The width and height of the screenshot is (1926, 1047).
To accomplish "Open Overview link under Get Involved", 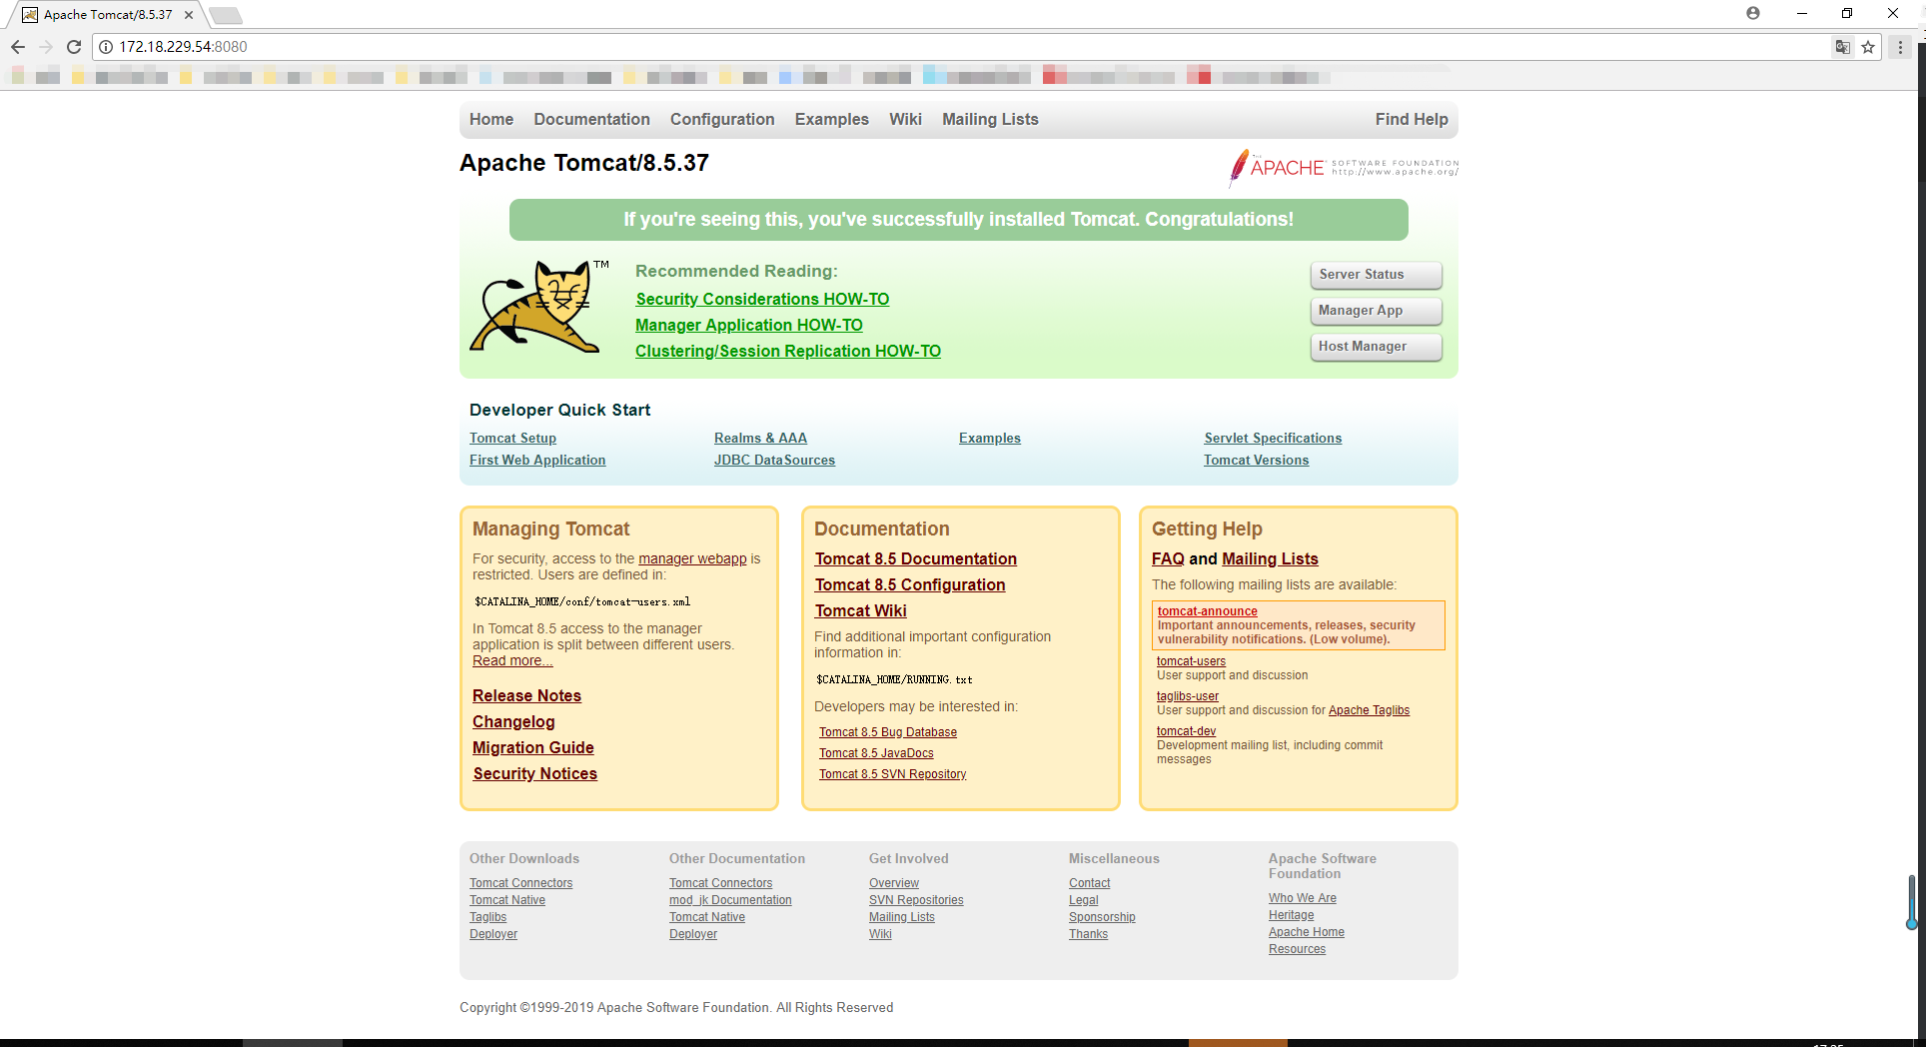I will pyautogui.click(x=894, y=883).
